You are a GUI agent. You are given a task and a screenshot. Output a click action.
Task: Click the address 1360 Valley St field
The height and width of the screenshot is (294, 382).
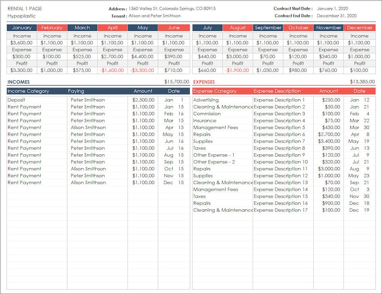[172, 9]
